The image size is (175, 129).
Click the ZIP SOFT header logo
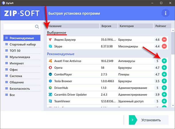22,13
